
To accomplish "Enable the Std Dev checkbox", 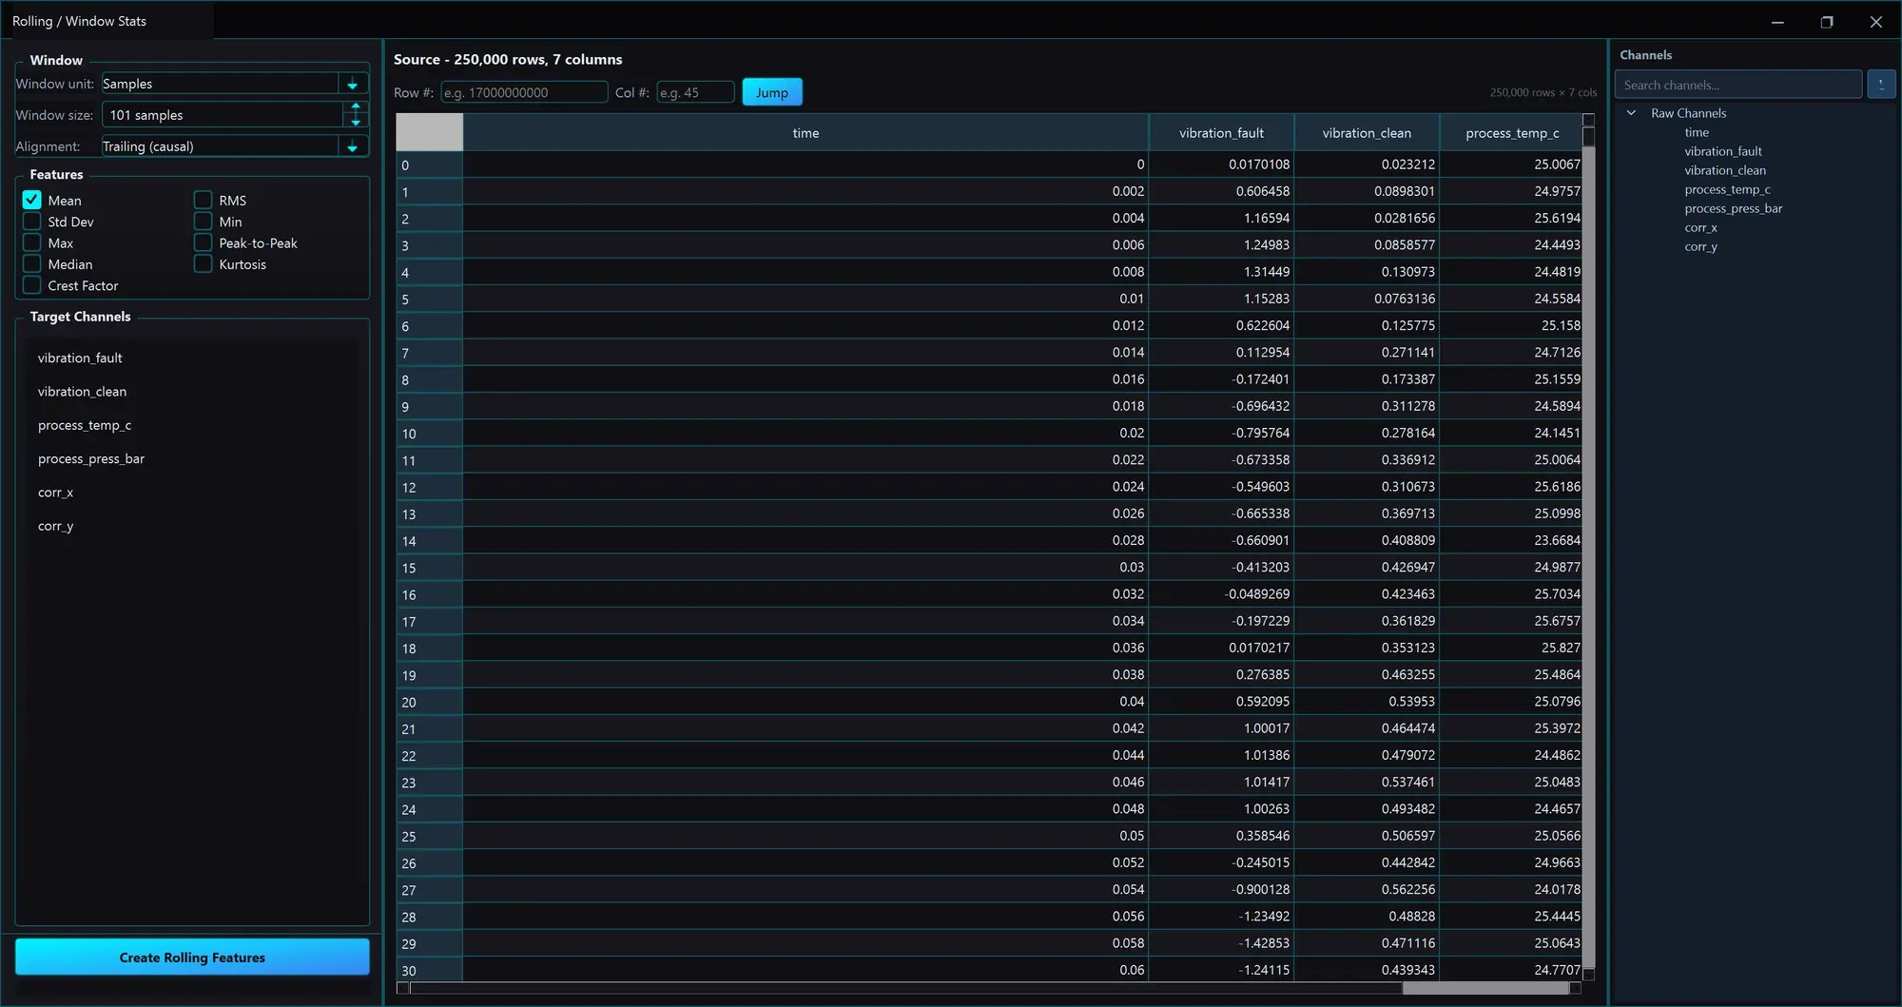I will 32,222.
